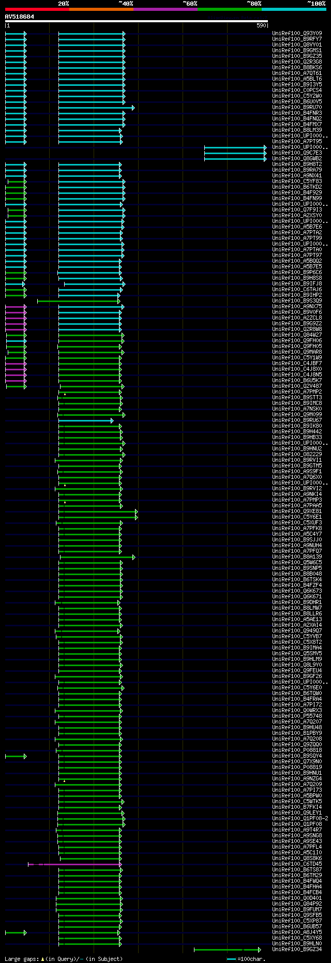Click label UniRef100_Q6K673
Image resolution: width=331 pixels, height=963 pixels.
[x=297, y=591]
